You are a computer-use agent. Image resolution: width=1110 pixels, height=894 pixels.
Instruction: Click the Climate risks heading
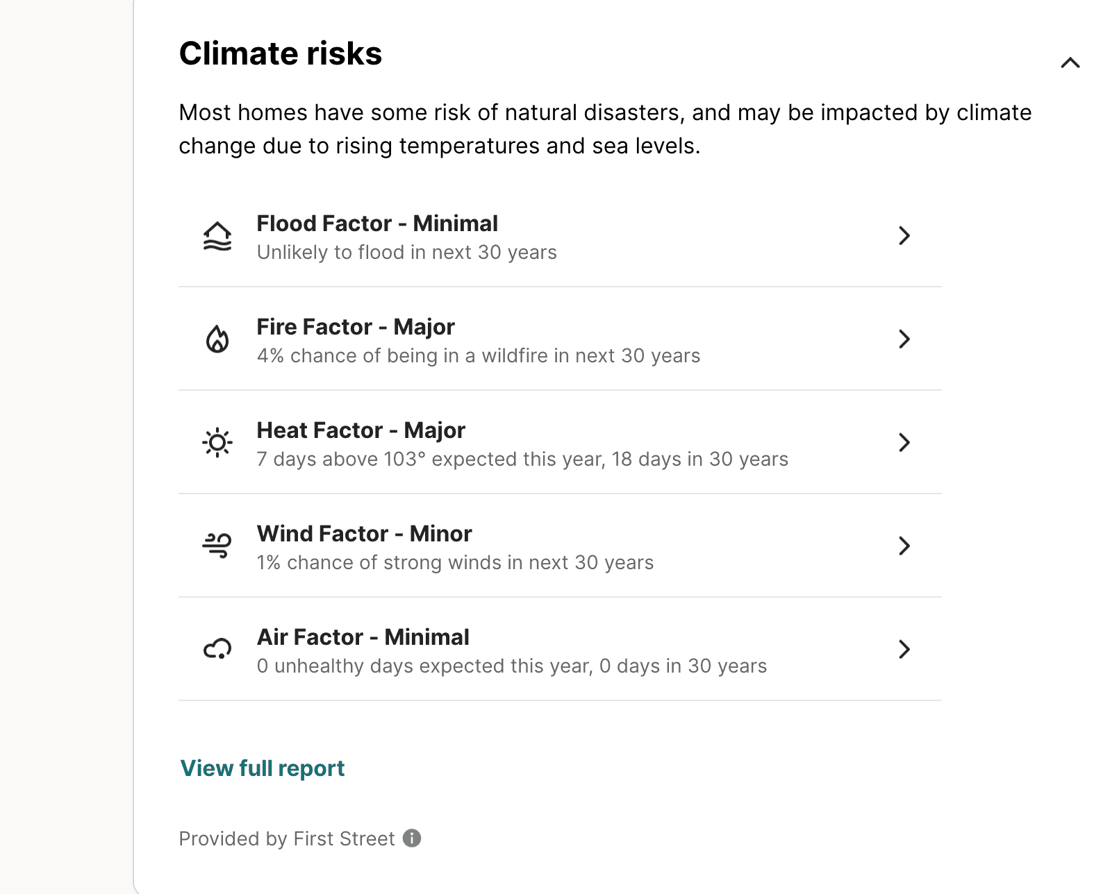pyautogui.click(x=281, y=53)
